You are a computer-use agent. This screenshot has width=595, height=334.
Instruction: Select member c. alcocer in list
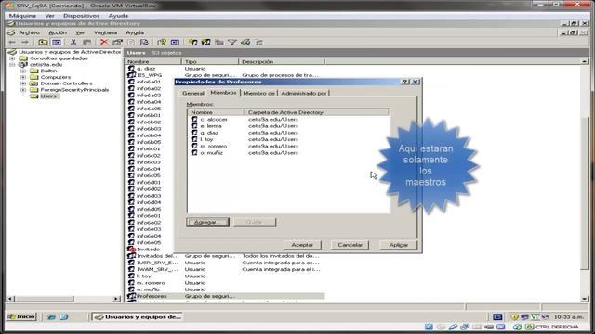tap(214, 120)
